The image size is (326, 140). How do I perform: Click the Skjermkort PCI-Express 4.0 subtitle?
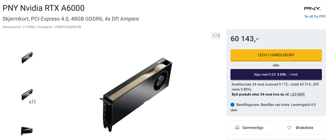click(71, 19)
